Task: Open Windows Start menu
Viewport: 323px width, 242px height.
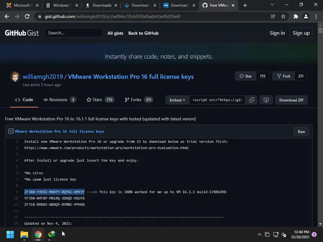Action: pos(10,234)
